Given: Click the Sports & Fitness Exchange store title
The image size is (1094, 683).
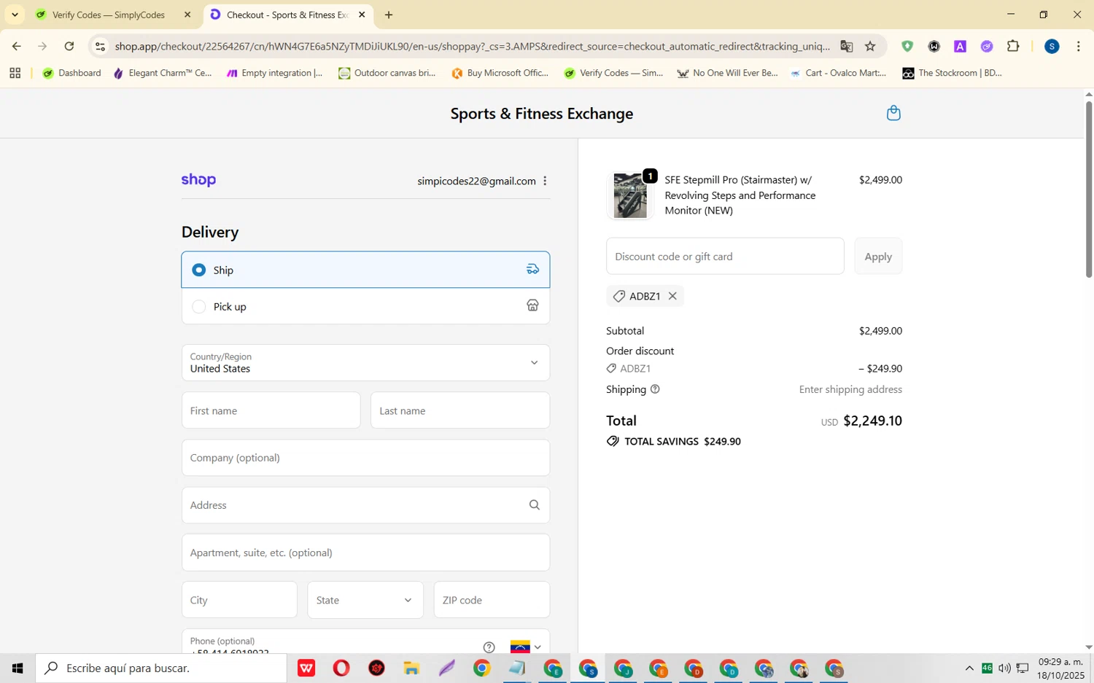Looking at the screenshot, I should click(x=542, y=114).
